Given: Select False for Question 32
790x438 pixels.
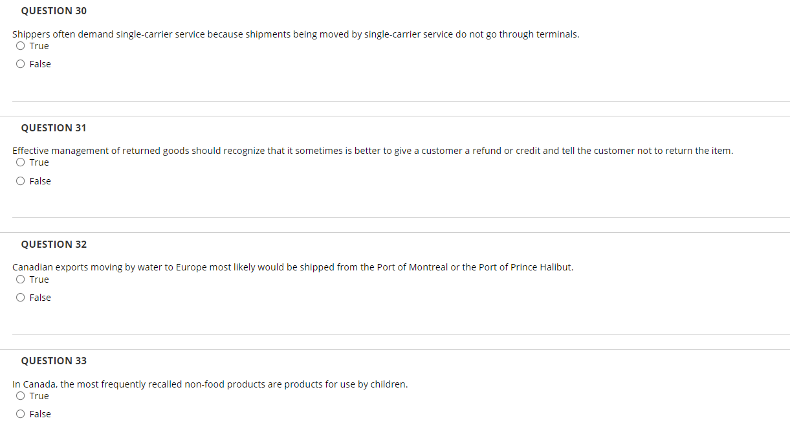Looking at the screenshot, I should [20, 297].
